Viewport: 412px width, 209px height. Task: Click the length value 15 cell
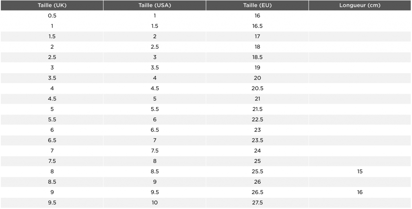(x=360, y=172)
